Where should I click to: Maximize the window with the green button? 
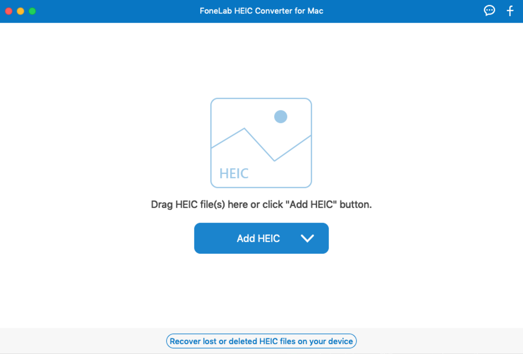coord(32,11)
